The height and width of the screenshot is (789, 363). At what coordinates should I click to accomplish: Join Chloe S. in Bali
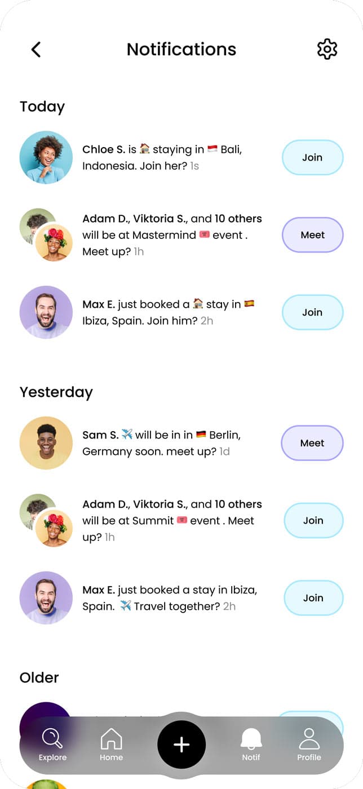[x=312, y=157]
